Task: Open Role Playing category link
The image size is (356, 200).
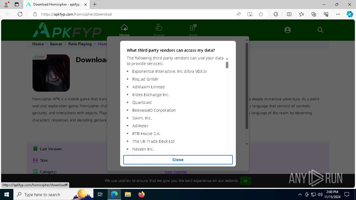Action: pyautogui.click(x=175, y=172)
